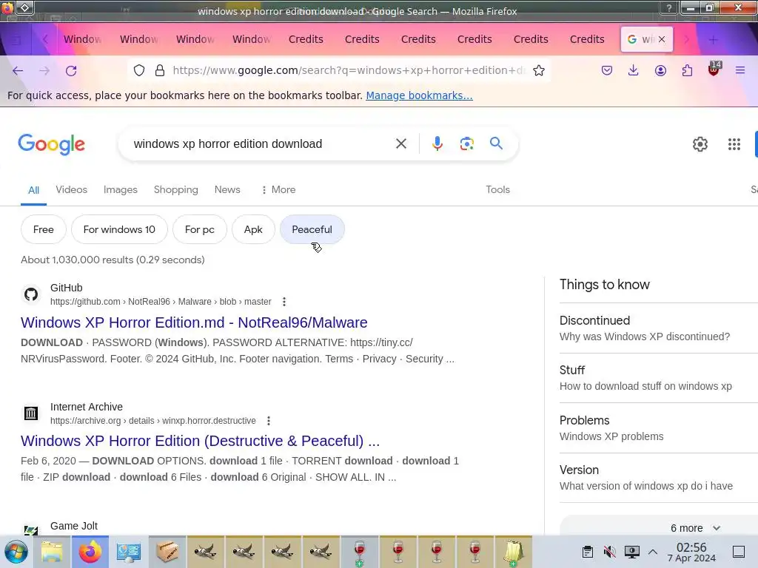The image size is (758, 568).
Task: Click the Google logo
Action: point(51,144)
